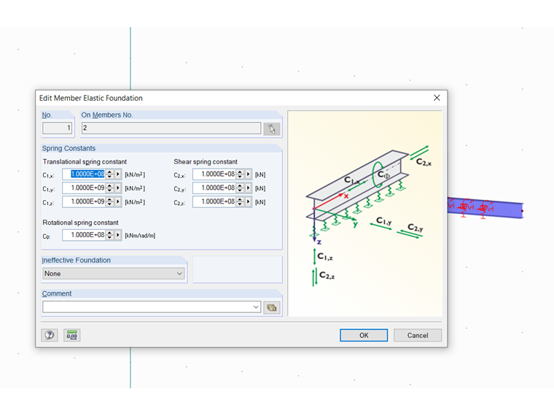Expand the Comment combo box dropdown arrow
Screen dimensions: 554x416
click(x=256, y=307)
